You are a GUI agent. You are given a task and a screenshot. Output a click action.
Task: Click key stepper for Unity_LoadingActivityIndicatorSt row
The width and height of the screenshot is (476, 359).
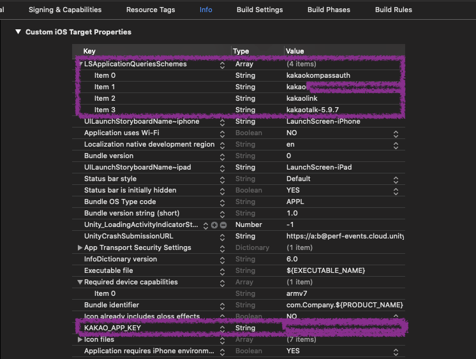(205, 225)
